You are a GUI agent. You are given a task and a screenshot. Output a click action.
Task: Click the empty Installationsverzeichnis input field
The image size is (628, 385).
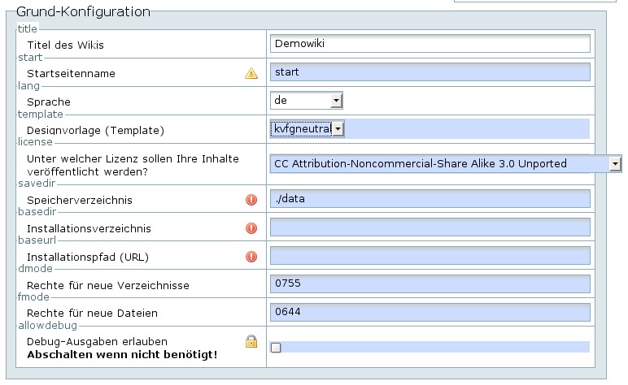tap(430, 227)
